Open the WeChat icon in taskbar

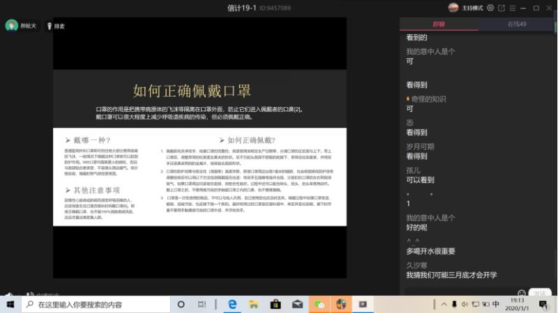point(319,305)
